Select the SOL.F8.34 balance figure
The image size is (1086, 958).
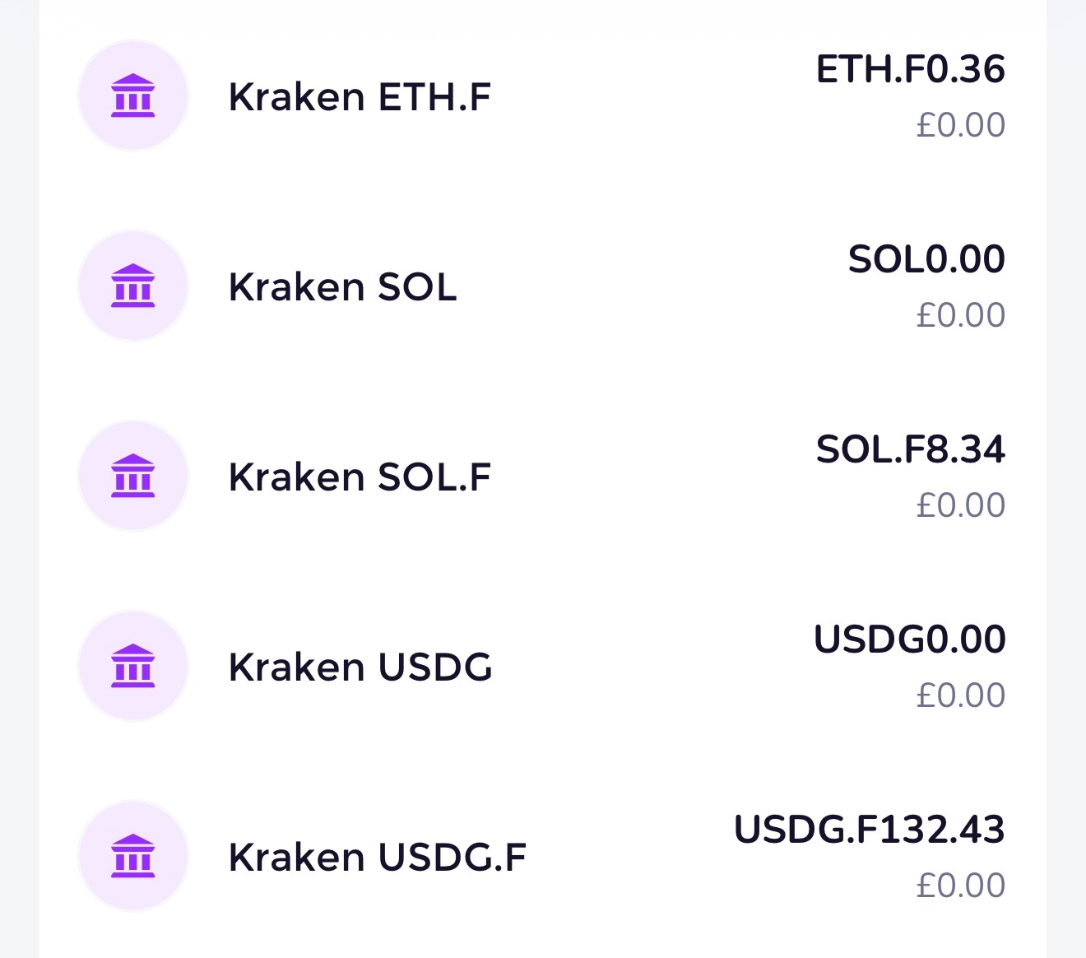[x=910, y=449]
